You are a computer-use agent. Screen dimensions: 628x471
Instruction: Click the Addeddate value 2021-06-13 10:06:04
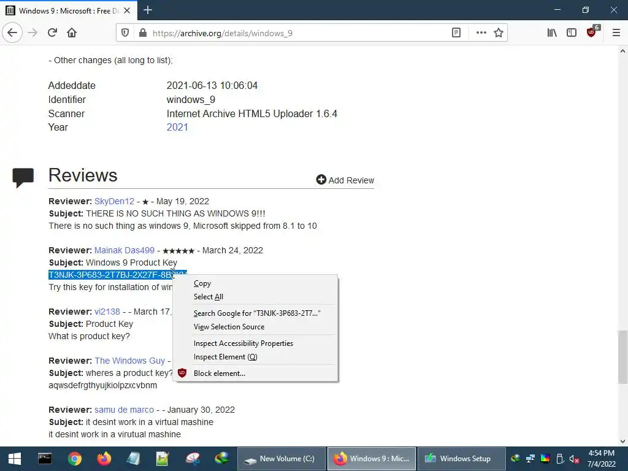tap(212, 85)
